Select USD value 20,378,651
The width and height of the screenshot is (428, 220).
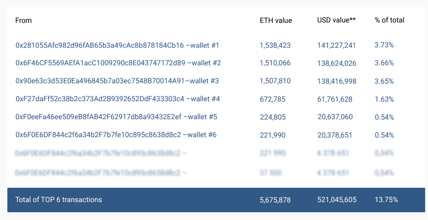point(335,135)
